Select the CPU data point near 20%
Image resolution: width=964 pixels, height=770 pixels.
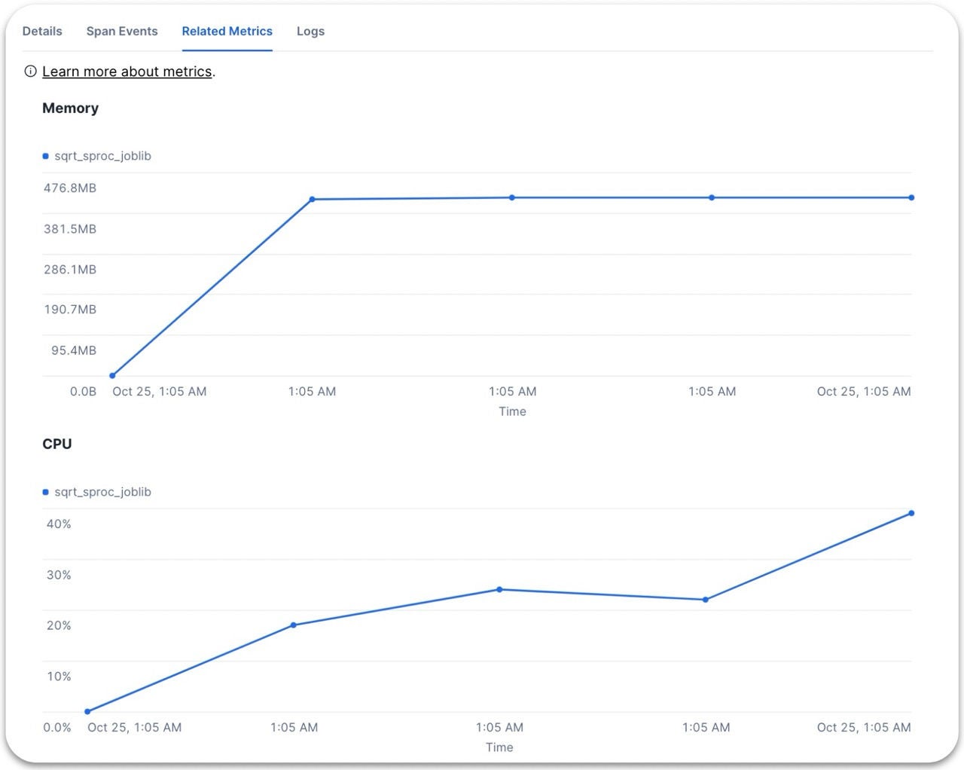click(x=294, y=625)
